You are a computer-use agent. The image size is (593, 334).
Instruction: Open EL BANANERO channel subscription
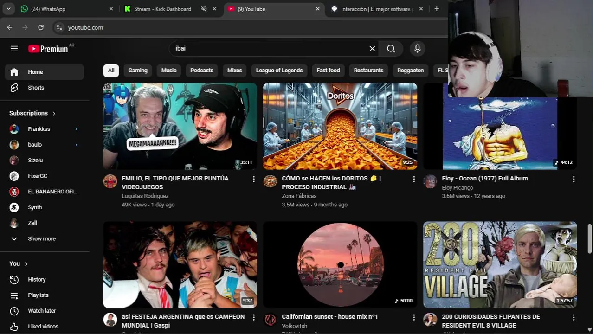[x=45, y=192]
